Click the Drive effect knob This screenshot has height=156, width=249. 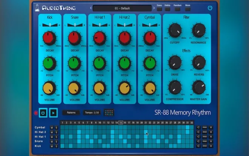click(x=175, y=63)
